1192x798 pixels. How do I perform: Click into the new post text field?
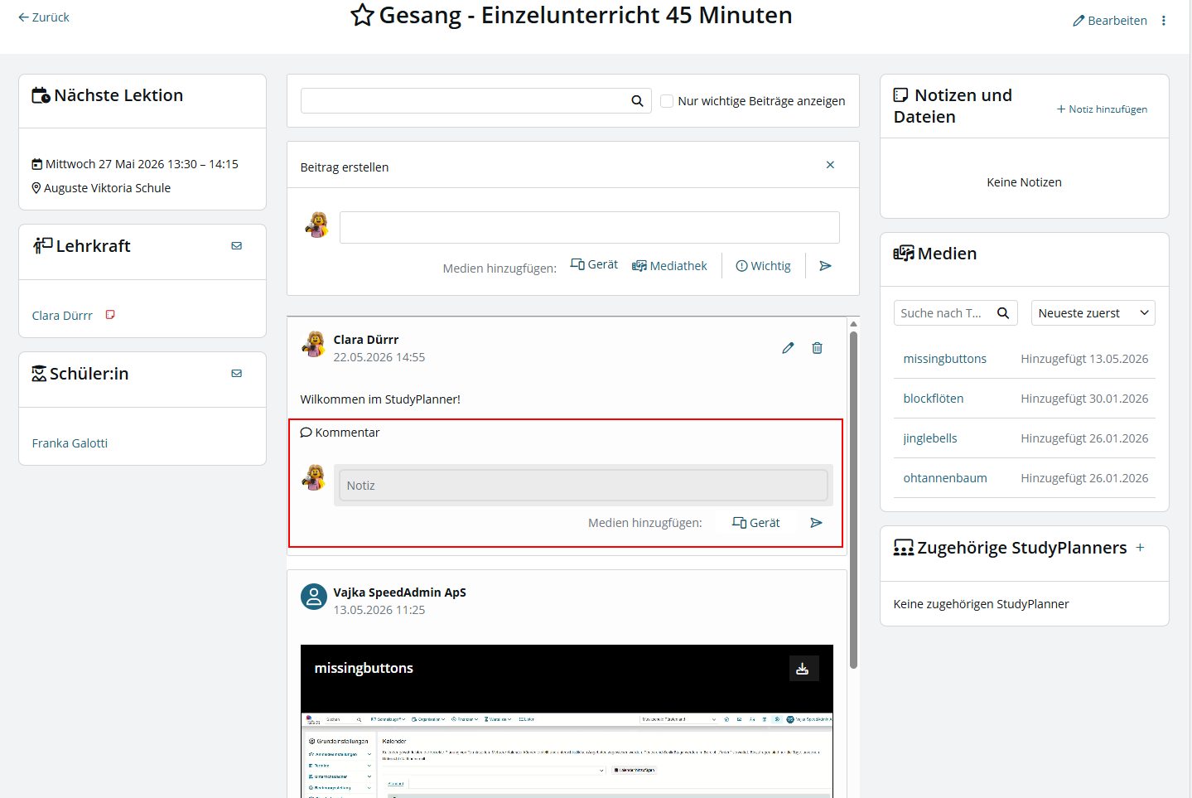(590, 227)
